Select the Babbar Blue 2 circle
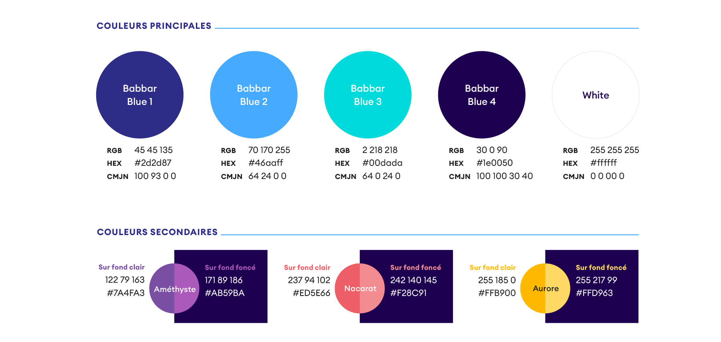This screenshot has height=342, width=721. (x=254, y=95)
